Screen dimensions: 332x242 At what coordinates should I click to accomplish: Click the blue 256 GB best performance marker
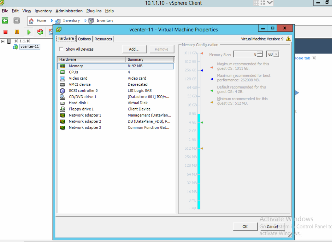point(202,70)
